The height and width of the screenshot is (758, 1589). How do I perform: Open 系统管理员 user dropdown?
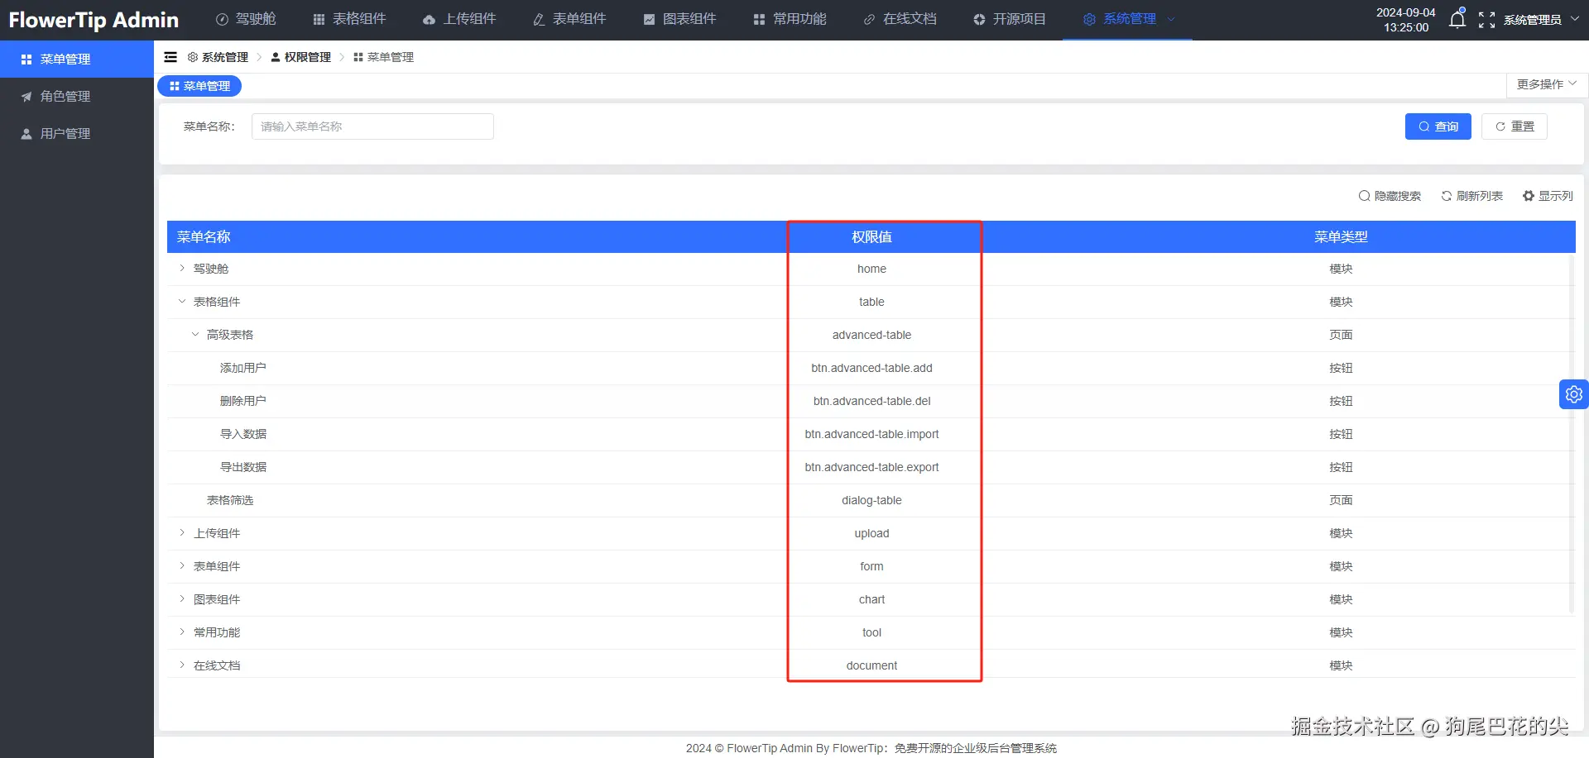coord(1541,20)
